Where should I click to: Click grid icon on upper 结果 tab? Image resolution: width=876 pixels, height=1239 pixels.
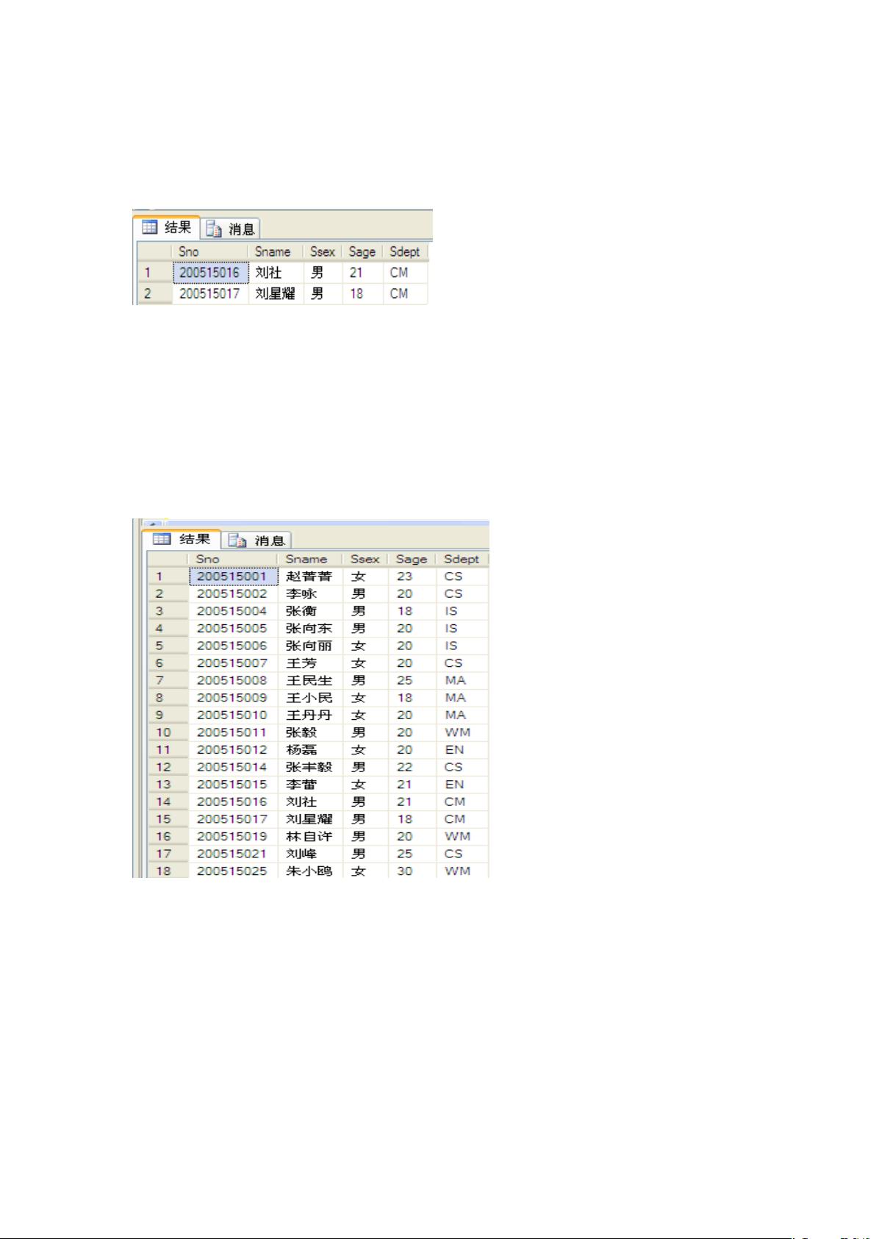(150, 228)
